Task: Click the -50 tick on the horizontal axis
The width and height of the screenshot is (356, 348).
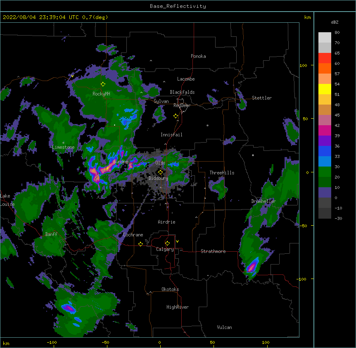Action: (x=105, y=342)
